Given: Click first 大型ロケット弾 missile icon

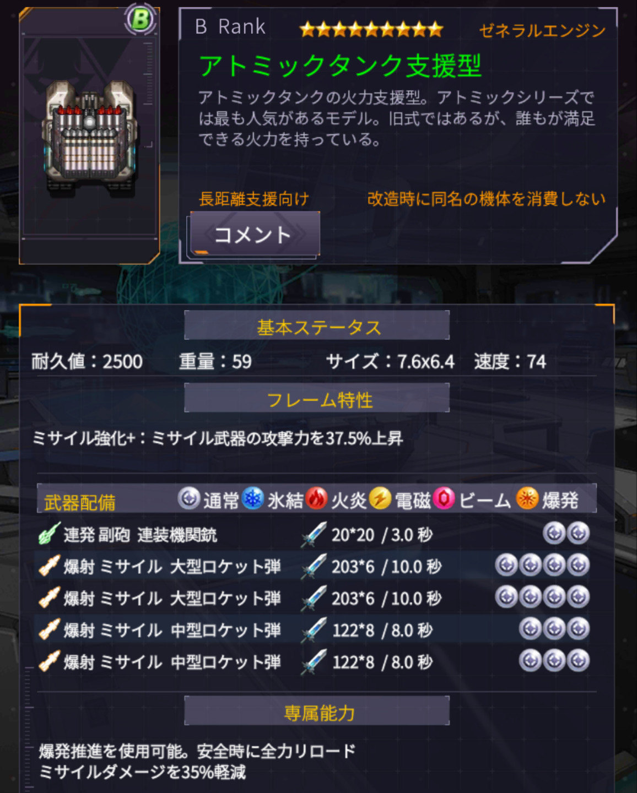Looking at the screenshot, I should (49, 566).
